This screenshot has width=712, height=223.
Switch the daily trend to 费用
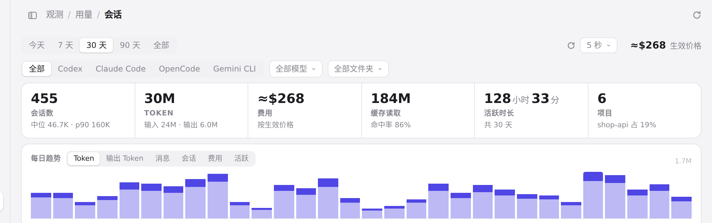coord(215,158)
